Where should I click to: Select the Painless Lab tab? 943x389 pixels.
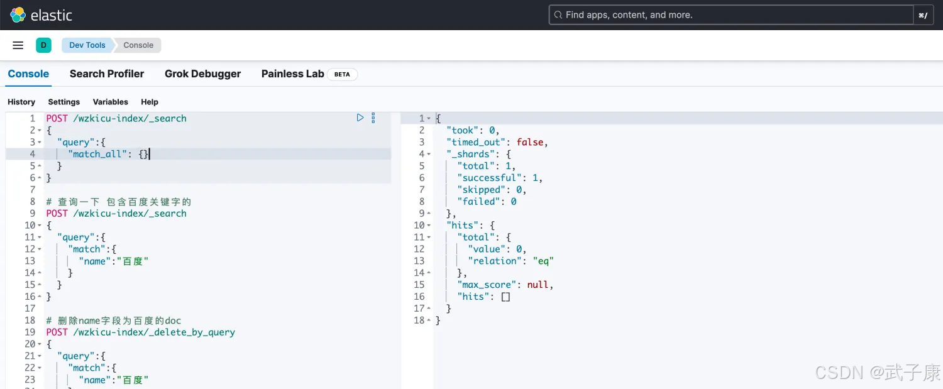tap(292, 74)
